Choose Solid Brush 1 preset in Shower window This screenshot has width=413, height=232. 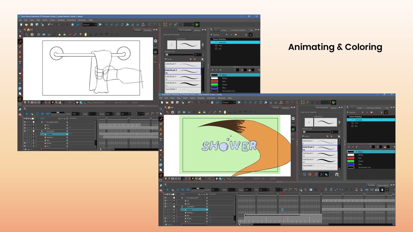[320, 142]
